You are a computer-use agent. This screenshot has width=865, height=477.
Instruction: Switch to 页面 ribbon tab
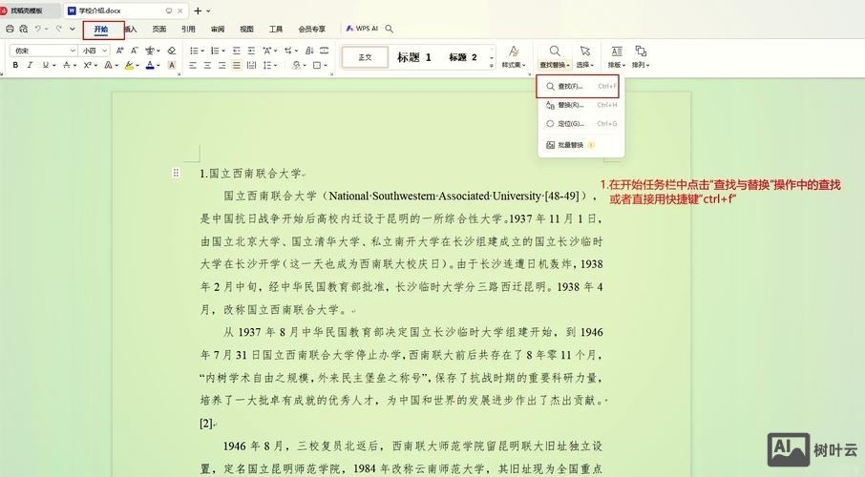159,30
